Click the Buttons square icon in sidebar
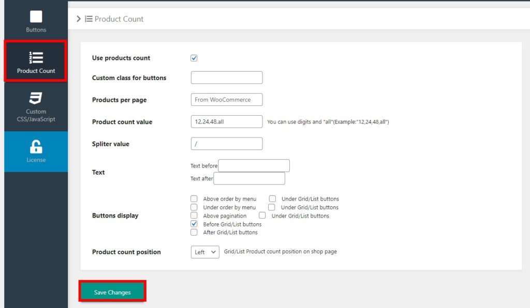The width and height of the screenshot is (530, 308). click(36, 16)
